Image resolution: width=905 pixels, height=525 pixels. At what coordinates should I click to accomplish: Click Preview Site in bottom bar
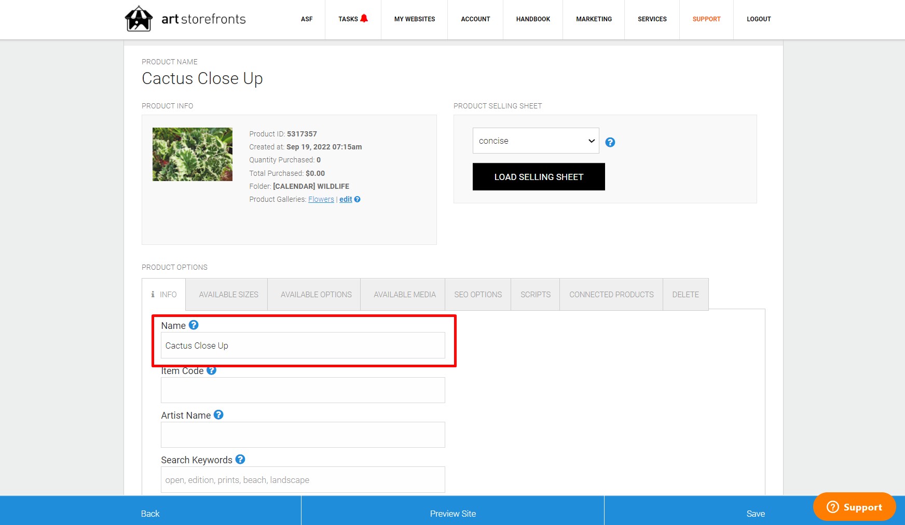(452, 510)
